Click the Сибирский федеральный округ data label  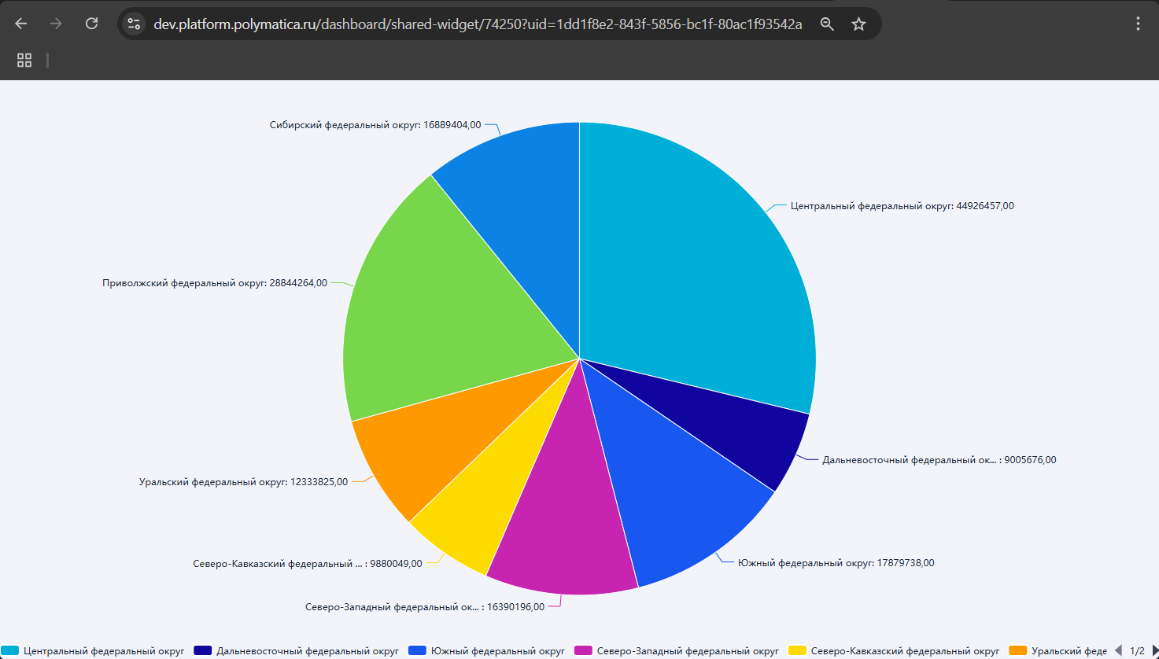[x=375, y=125]
